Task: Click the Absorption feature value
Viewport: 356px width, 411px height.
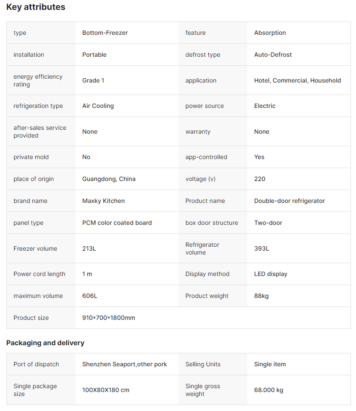Action: click(270, 33)
